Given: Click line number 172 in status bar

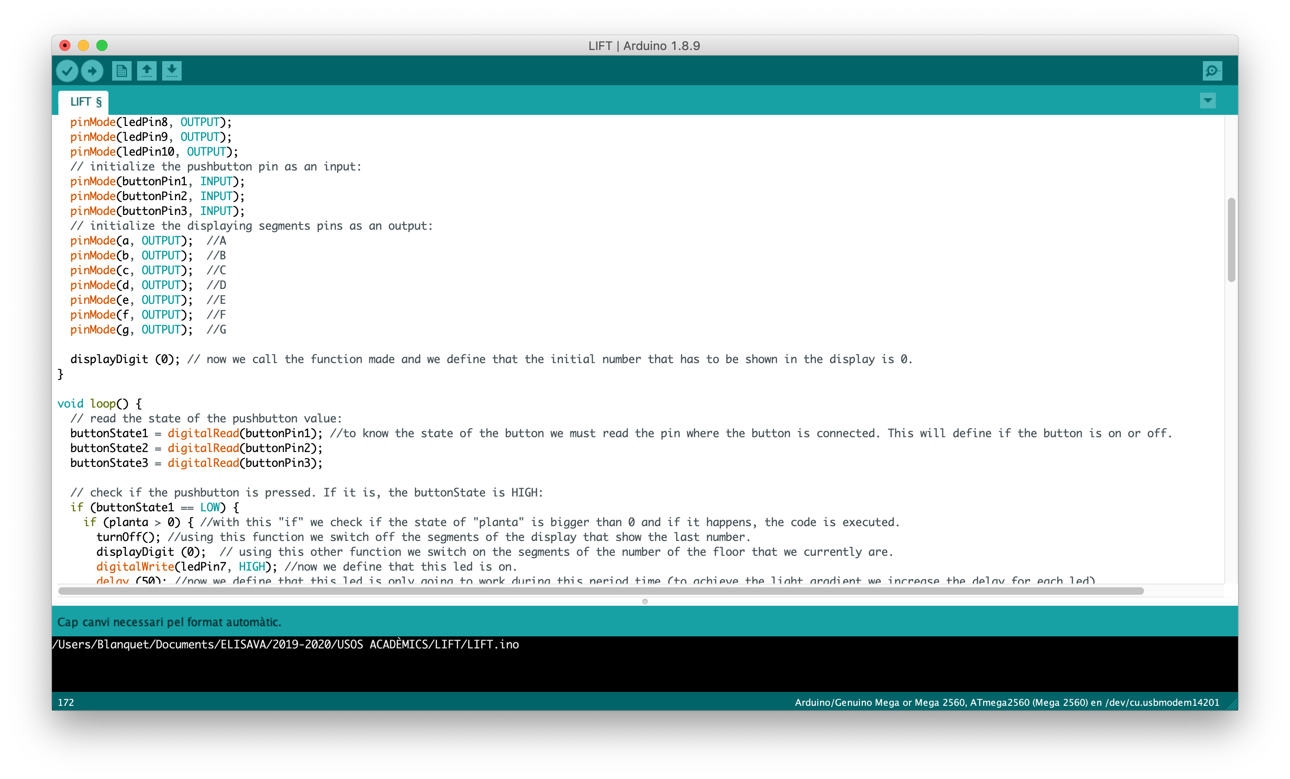Looking at the screenshot, I should click(x=65, y=703).
